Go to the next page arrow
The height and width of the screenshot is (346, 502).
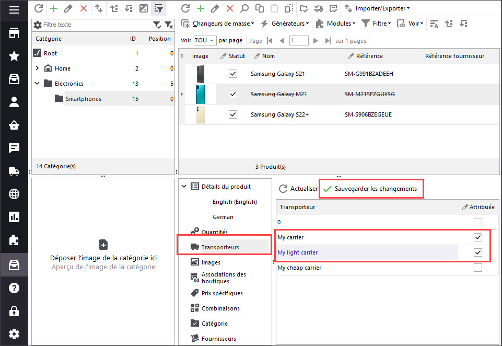(x=316, y=41)
